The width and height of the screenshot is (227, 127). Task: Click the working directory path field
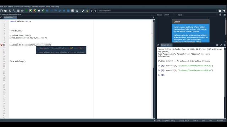click(157, 11)
